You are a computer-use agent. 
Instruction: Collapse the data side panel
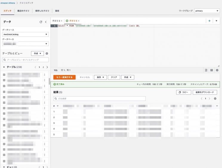(46, 22)
